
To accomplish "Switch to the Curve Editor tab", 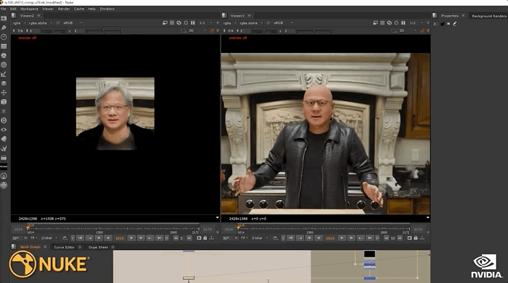I will (x=64, y=247).
